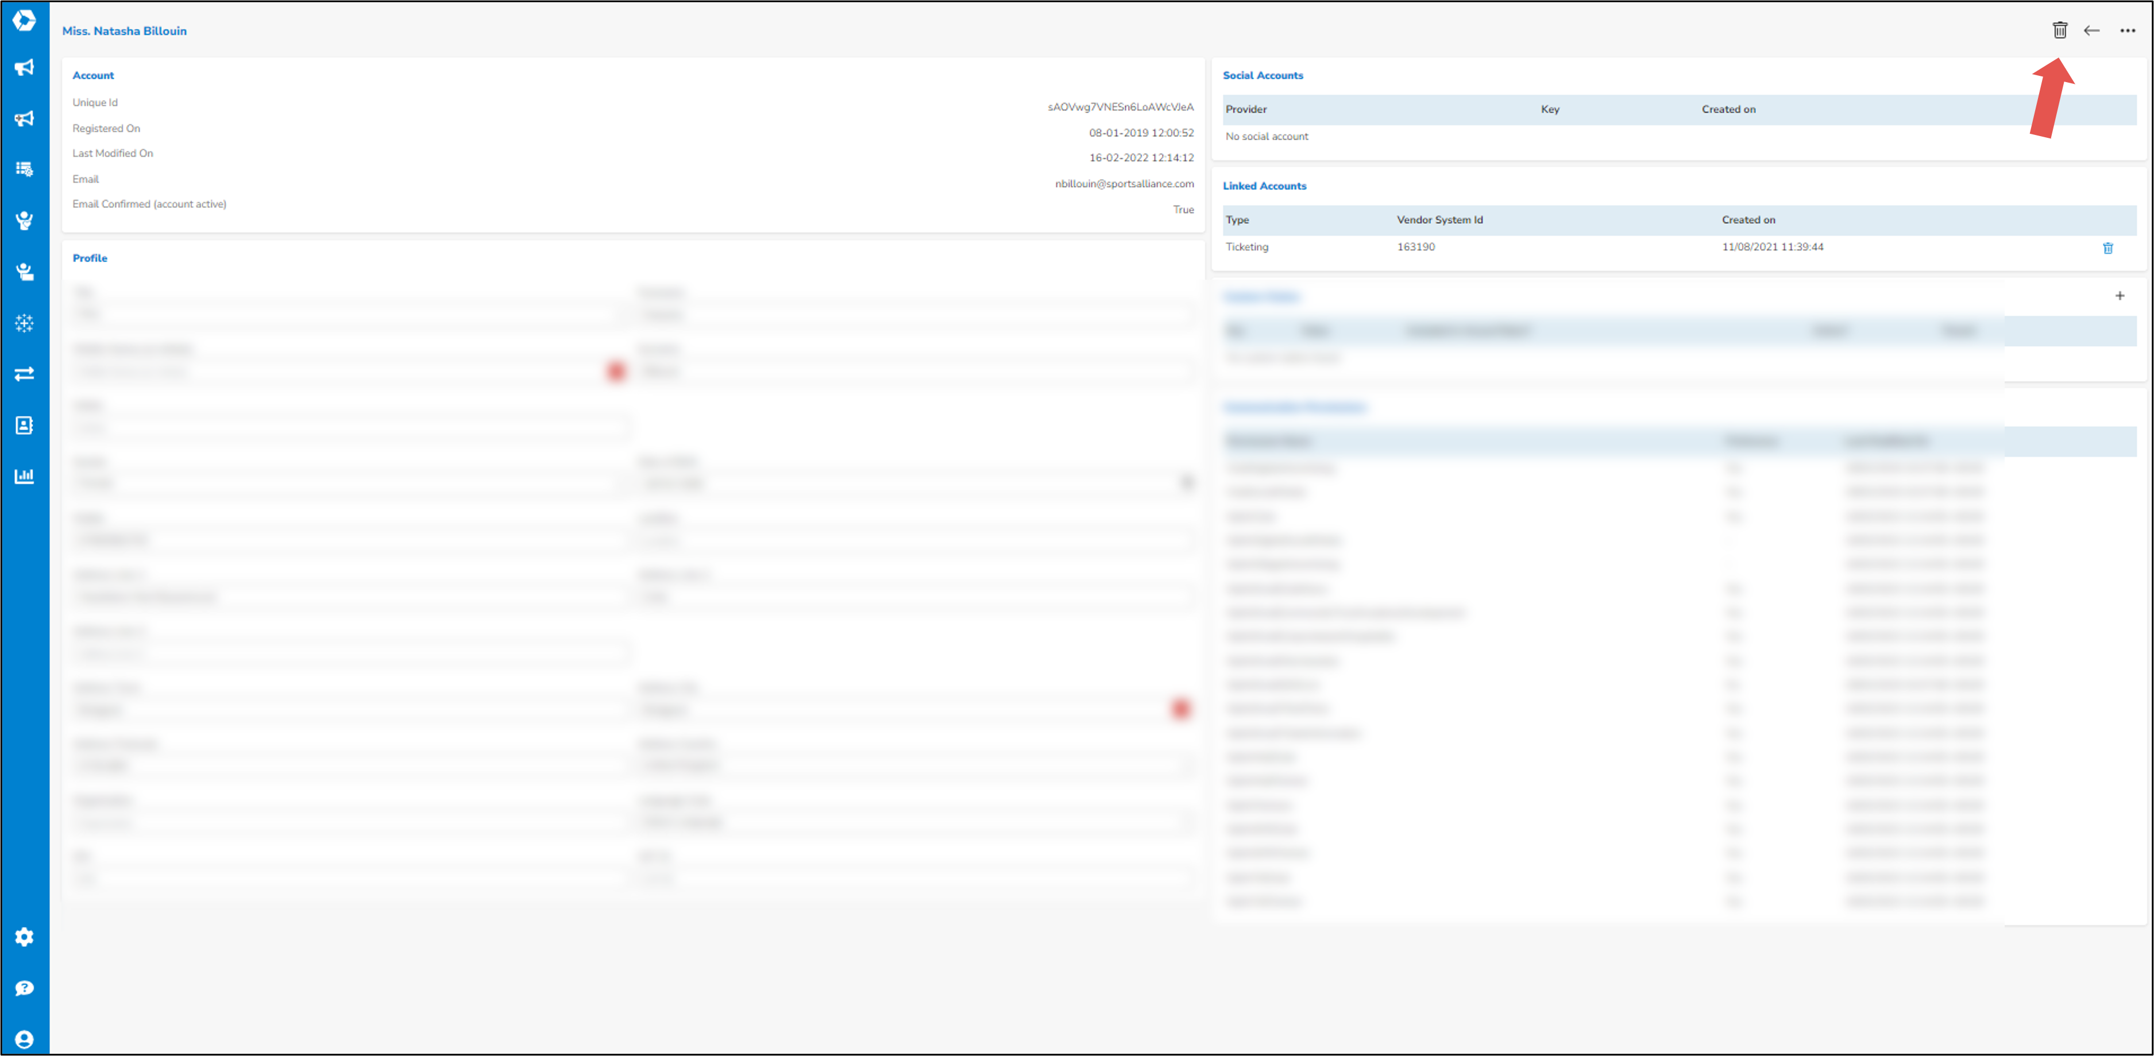Click the email nbillouin@sportsalliance.com
The image size is (2154, 1056).
[x=1124, y=184]
